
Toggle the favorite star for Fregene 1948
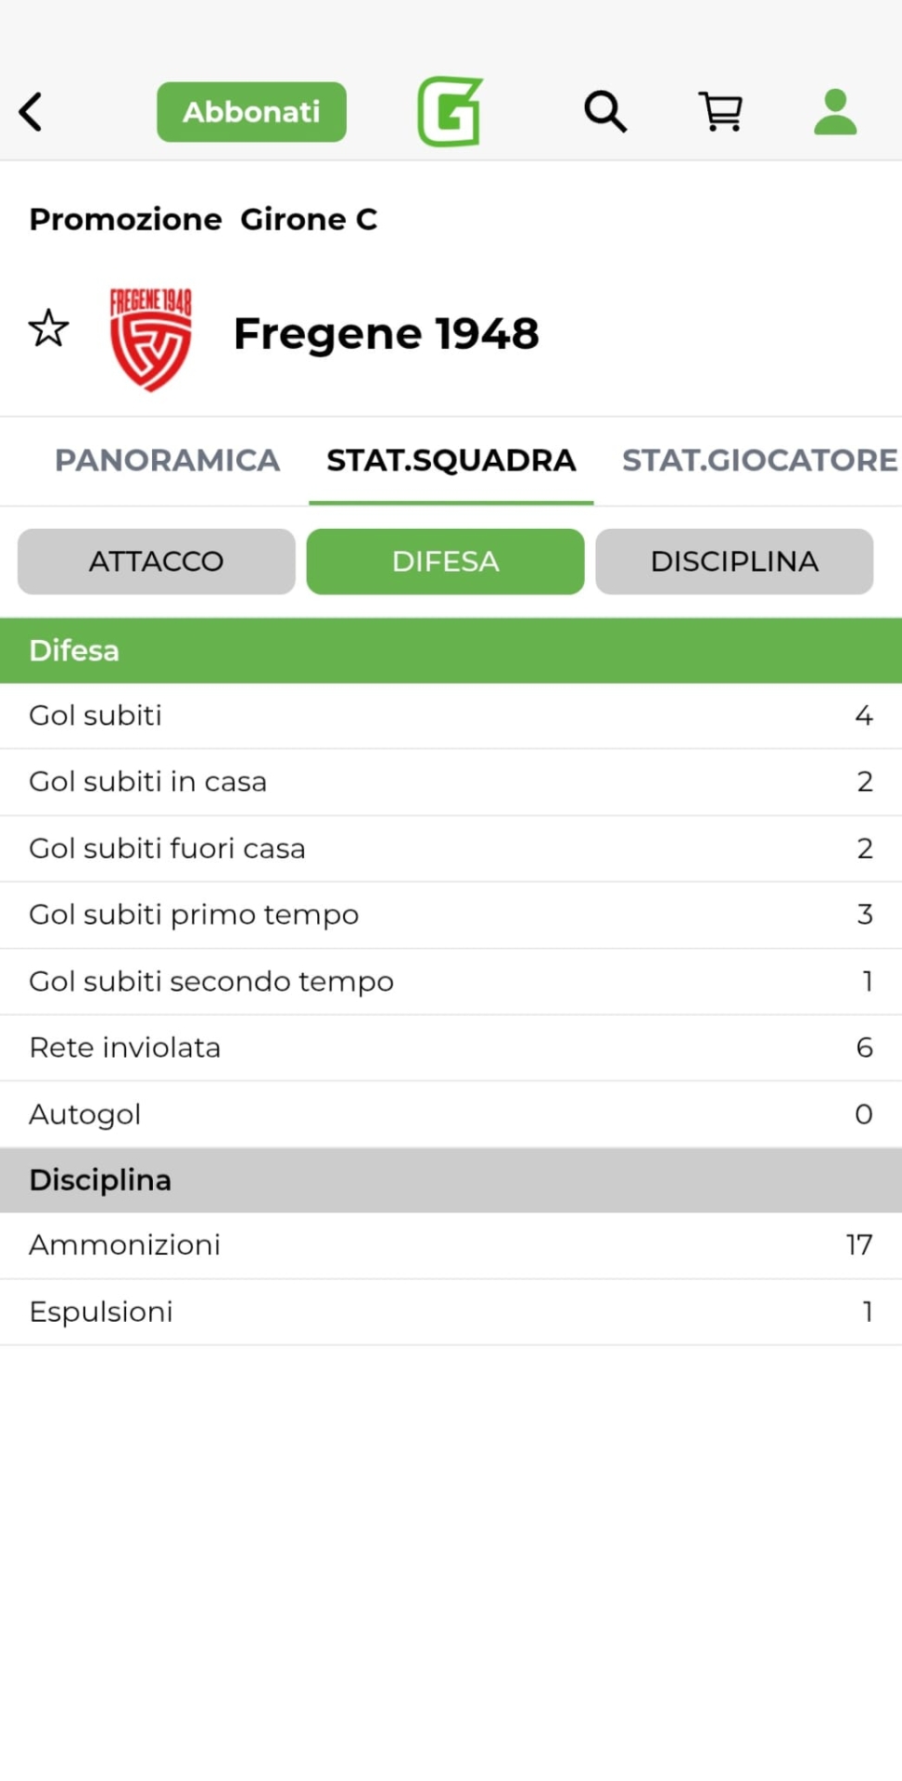click(x=48, y=329)
